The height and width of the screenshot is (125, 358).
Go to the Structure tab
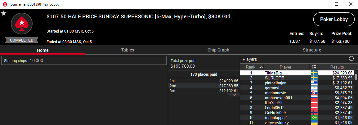coord(312,50)
